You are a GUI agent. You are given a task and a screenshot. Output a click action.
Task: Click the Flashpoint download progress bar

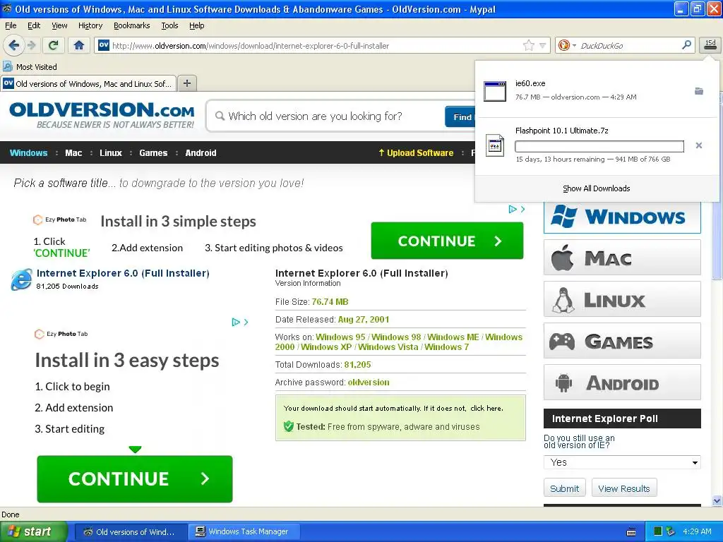[x=599, y=147]
